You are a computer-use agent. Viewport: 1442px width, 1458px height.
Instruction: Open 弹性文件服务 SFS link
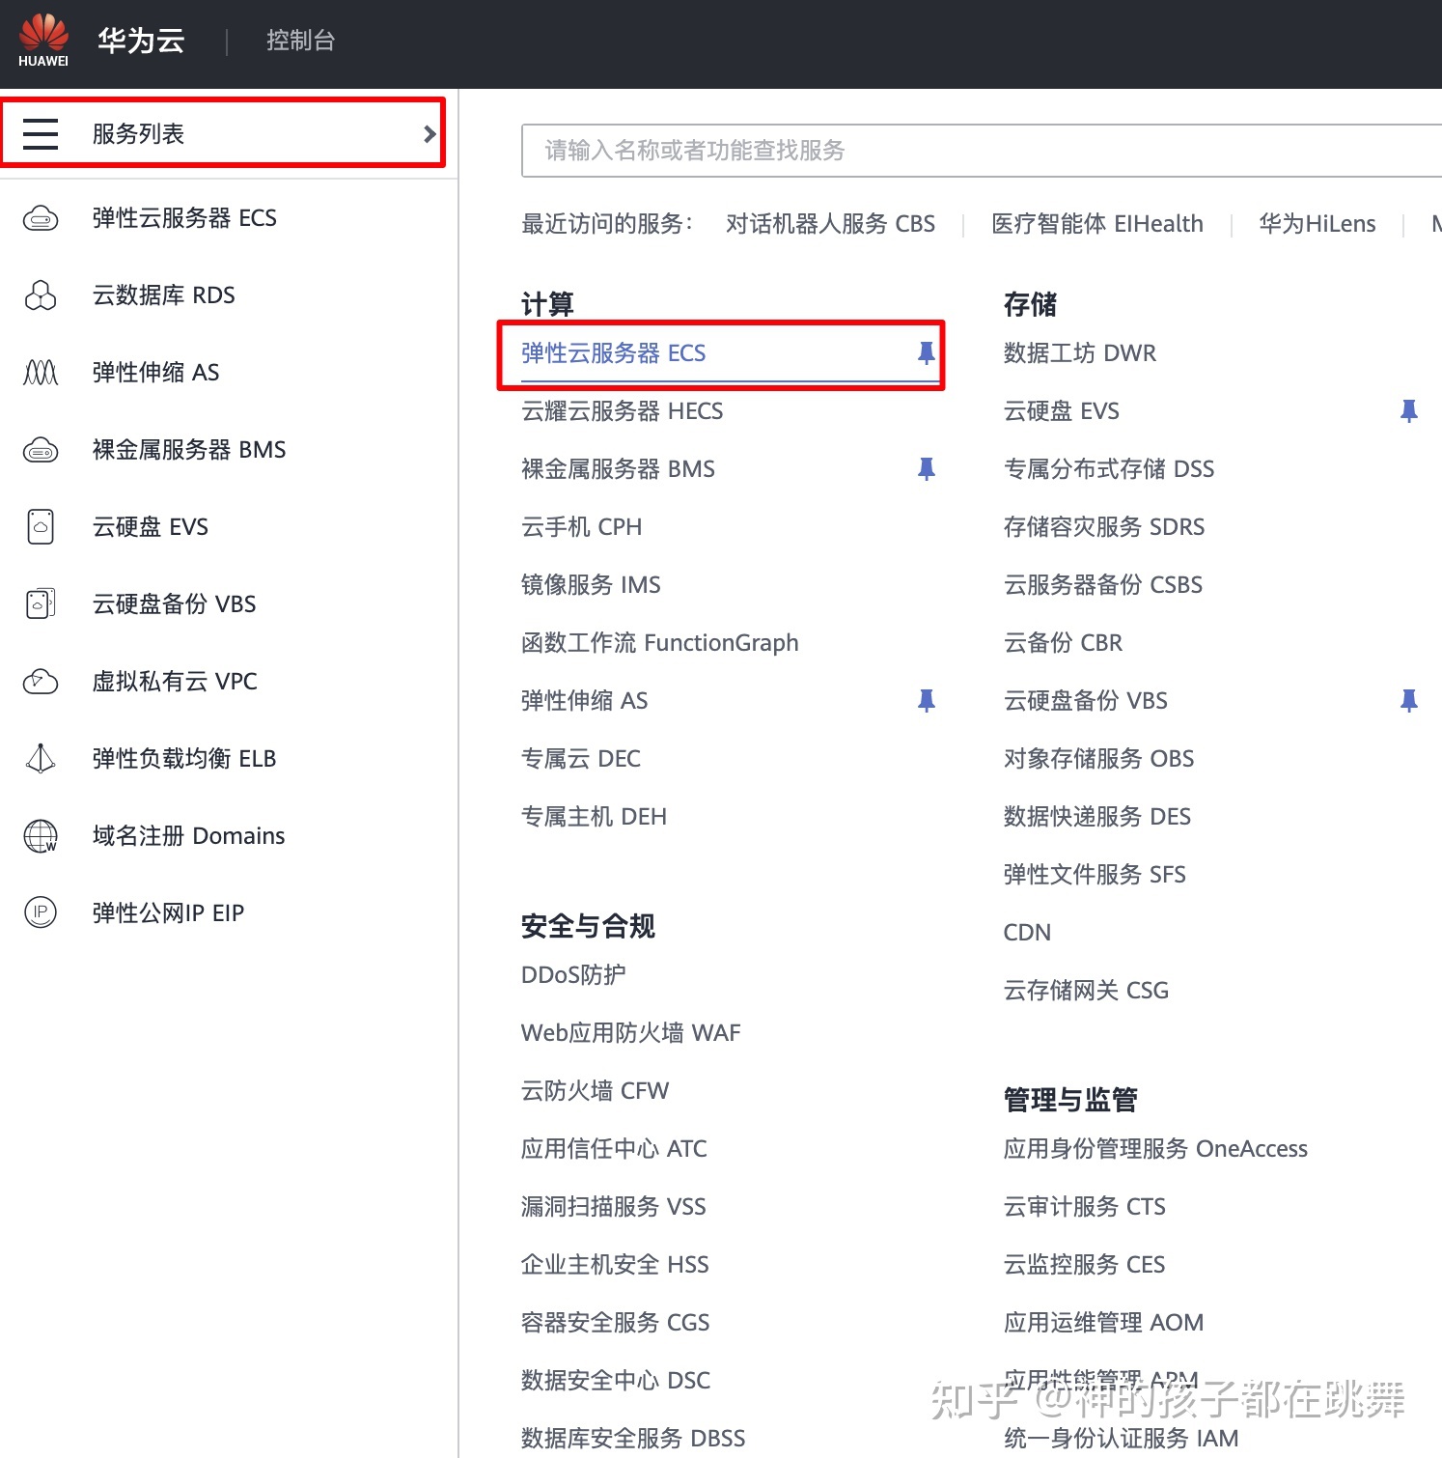coord(1095,875)
